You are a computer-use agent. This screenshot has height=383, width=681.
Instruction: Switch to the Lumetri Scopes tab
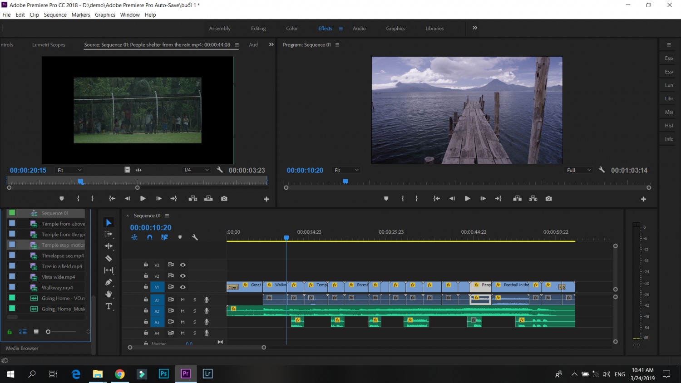[49, 44]
